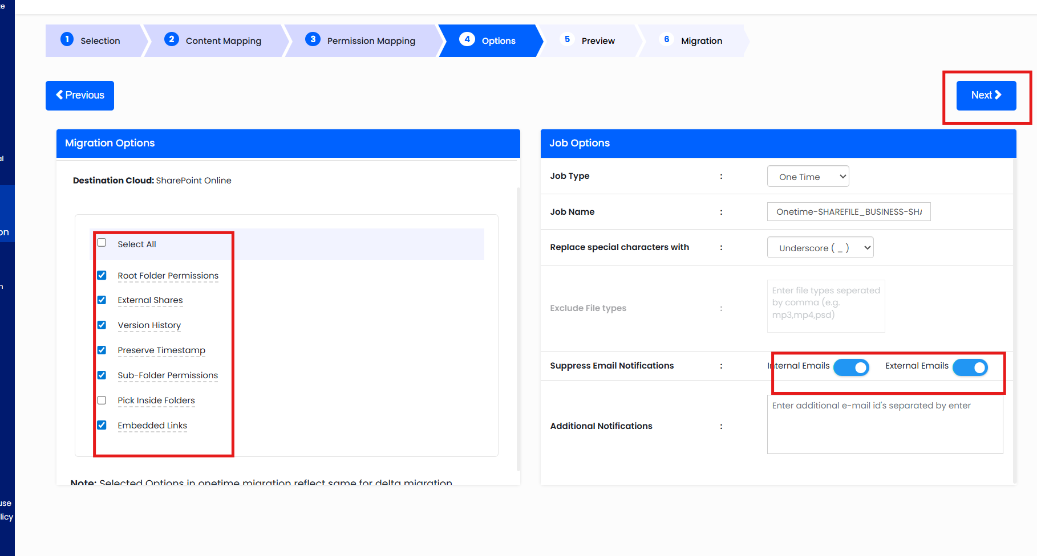Open the Selection step

pos(94,40)
